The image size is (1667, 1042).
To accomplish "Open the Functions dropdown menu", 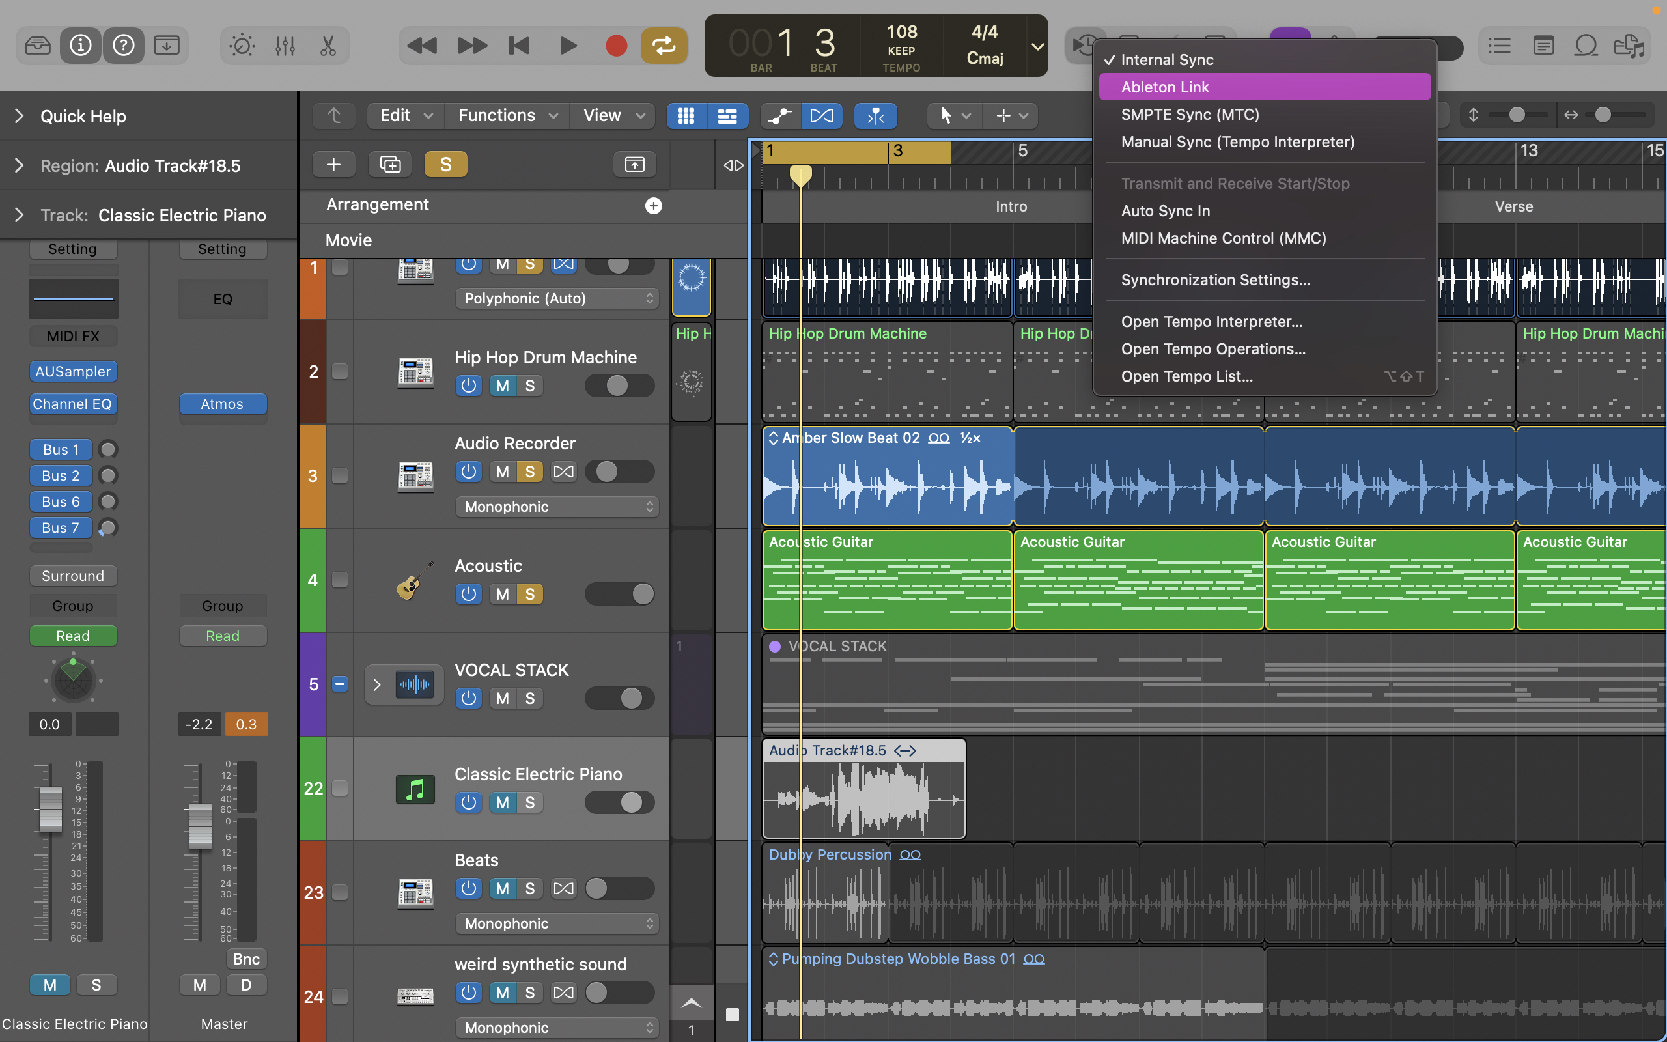I will pos(508,116).
